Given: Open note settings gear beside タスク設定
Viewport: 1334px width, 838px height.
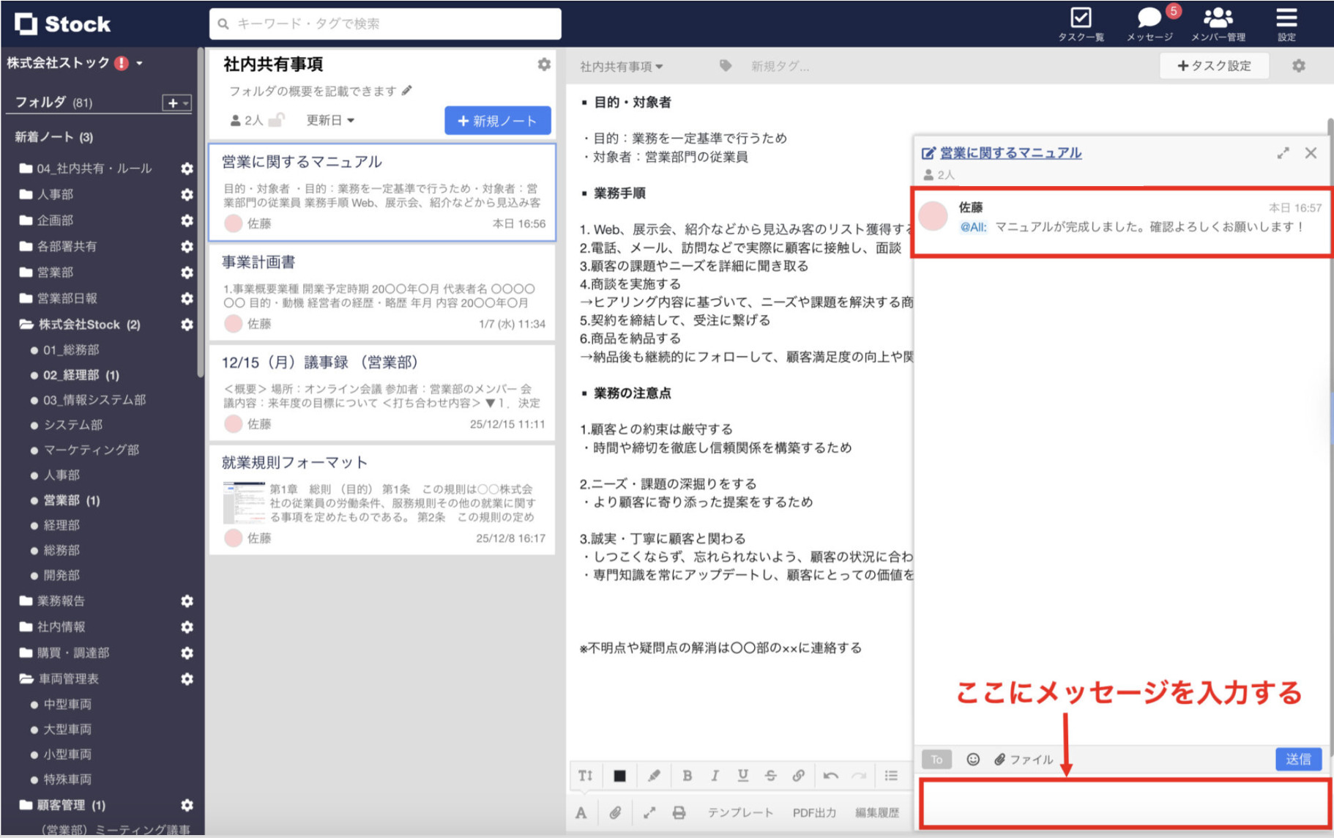Looking at the screenshot, I should [x=1298, y=66].
